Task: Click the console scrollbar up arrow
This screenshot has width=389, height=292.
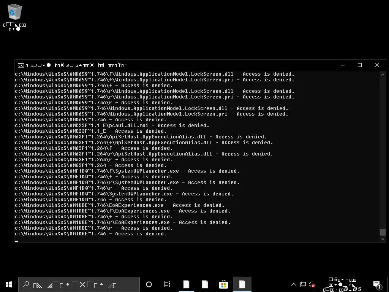Action: pos(383,75)
